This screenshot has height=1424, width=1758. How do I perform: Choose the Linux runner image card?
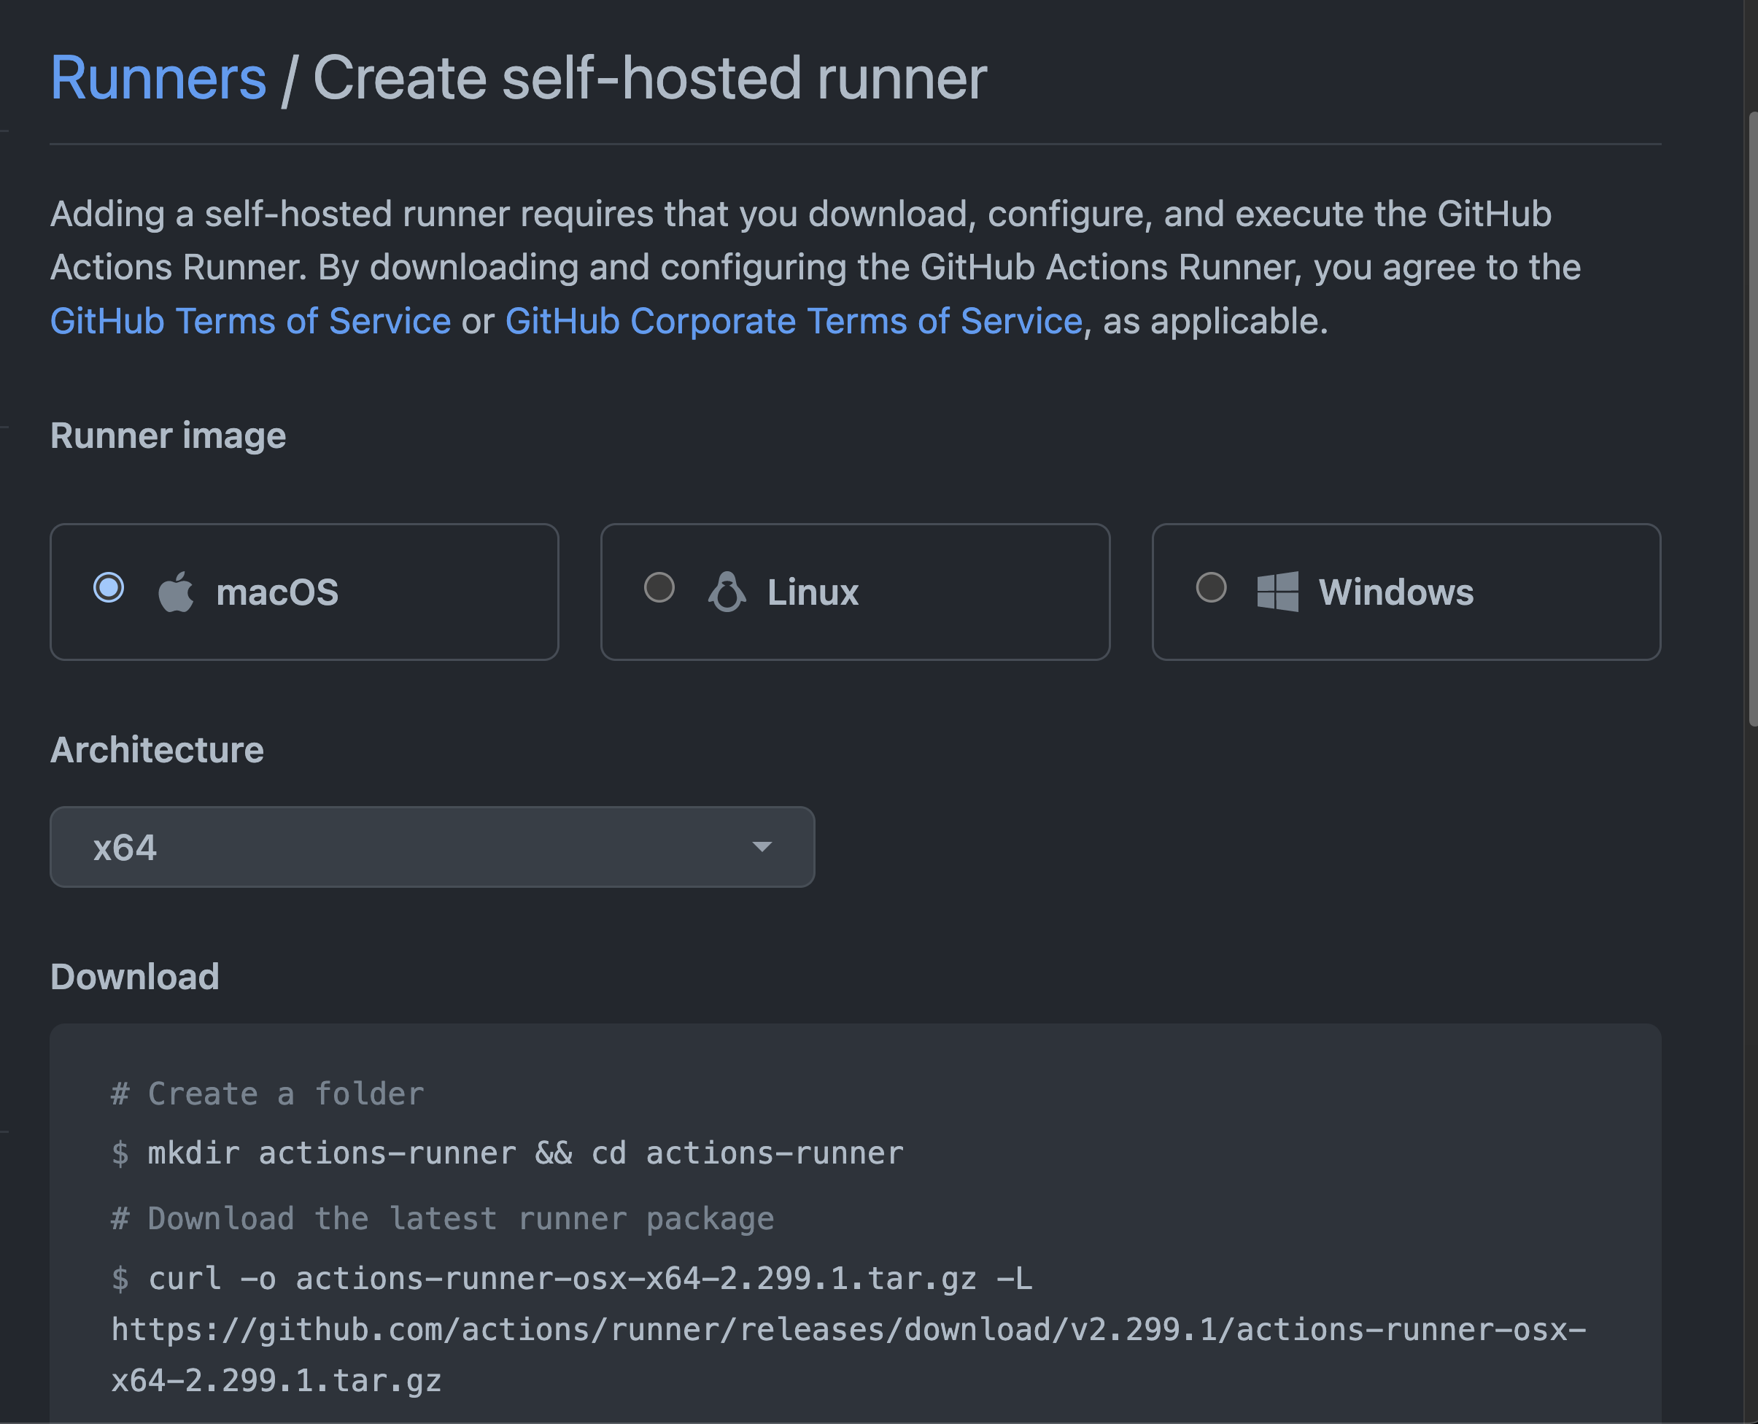tap(855, 592)
